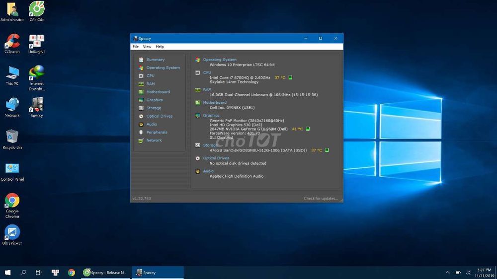This screenshot has width=497, height=279.
Task: Click the Storage drive icon in sidebar
Action: point(141,108)
